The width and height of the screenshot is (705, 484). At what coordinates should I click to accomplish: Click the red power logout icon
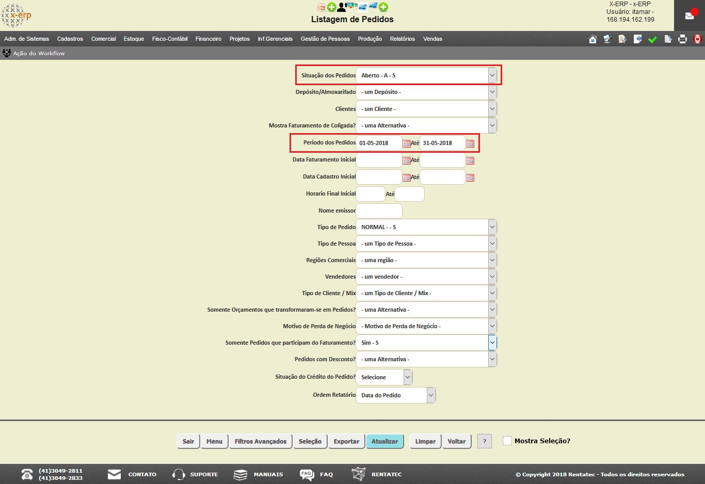tap(697, 39)
